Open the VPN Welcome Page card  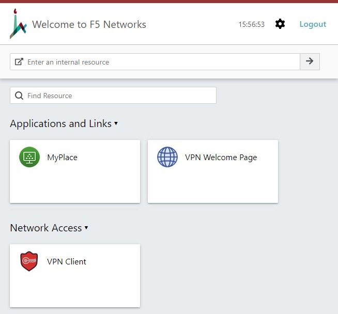tap(213, 171)
